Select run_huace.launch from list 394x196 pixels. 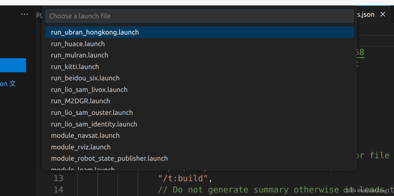click(199, 44)
